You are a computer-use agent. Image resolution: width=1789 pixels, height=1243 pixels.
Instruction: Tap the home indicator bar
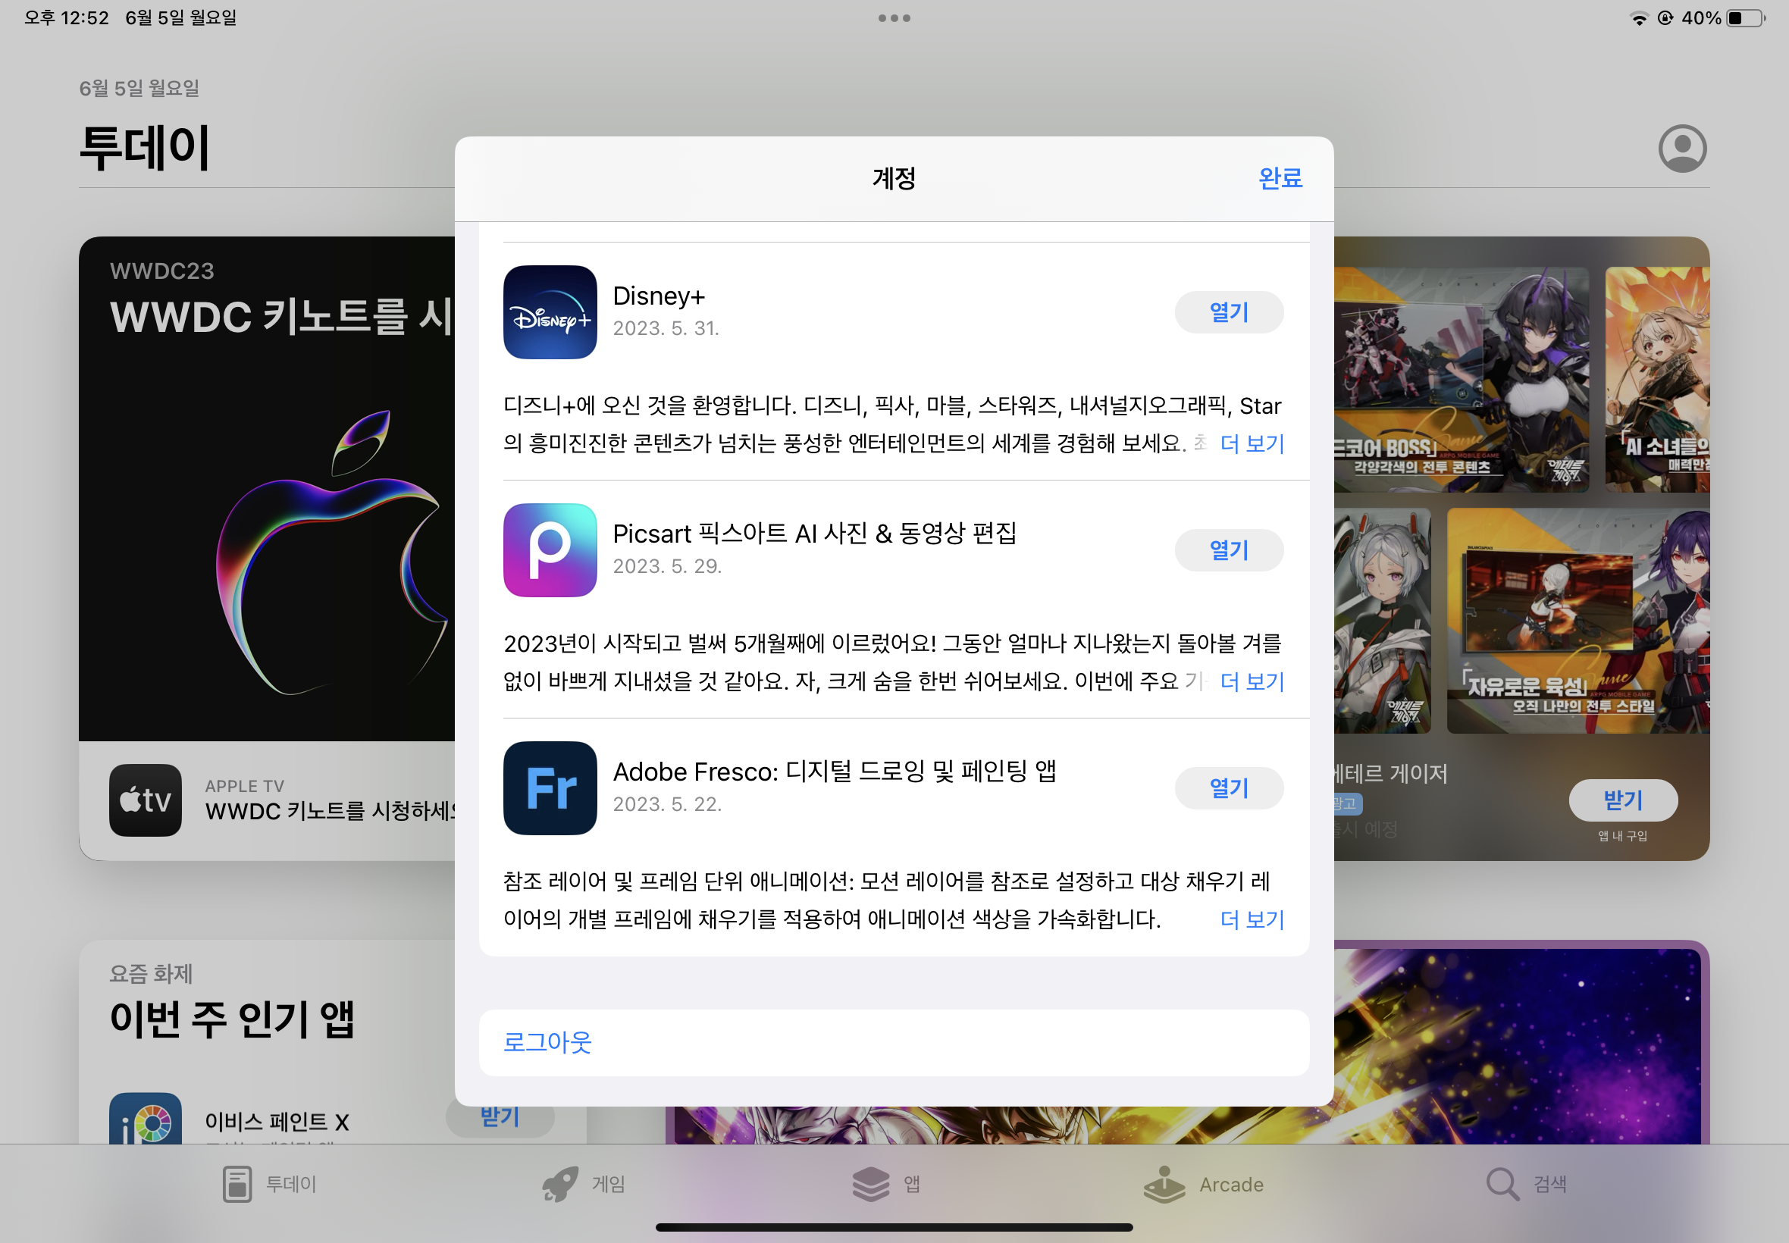tap(894, 1226)
